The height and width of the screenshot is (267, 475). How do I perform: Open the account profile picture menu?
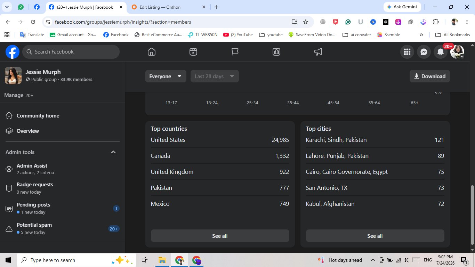(x=457, y=52)
